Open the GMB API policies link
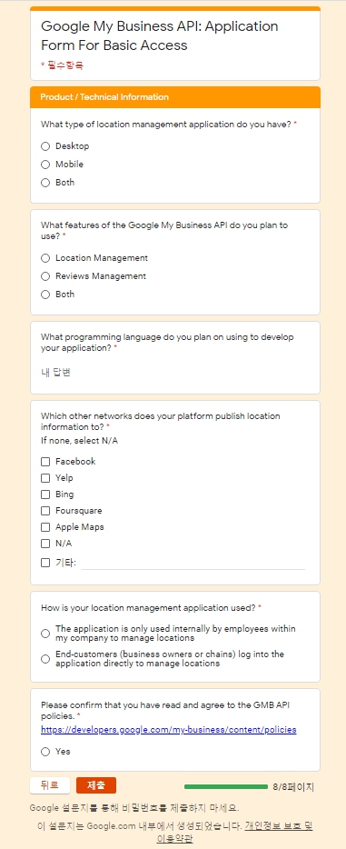Viewport: 346px width, 849px height. (169, 730)
